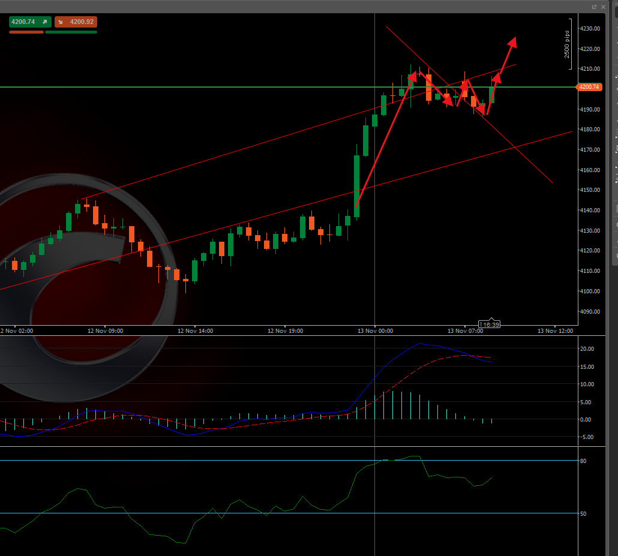Click the 4150.00 price axis label
The width and height of the screenshot is (618, 556).
590,190
